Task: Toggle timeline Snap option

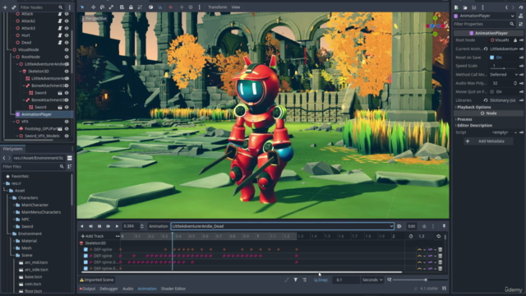Action: [x=321, y=280]
